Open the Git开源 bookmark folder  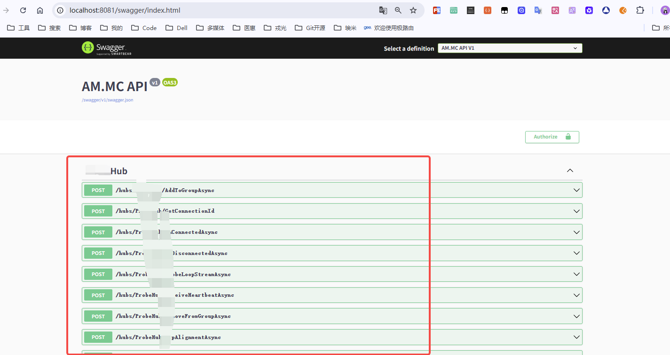[x=310, y=28]
